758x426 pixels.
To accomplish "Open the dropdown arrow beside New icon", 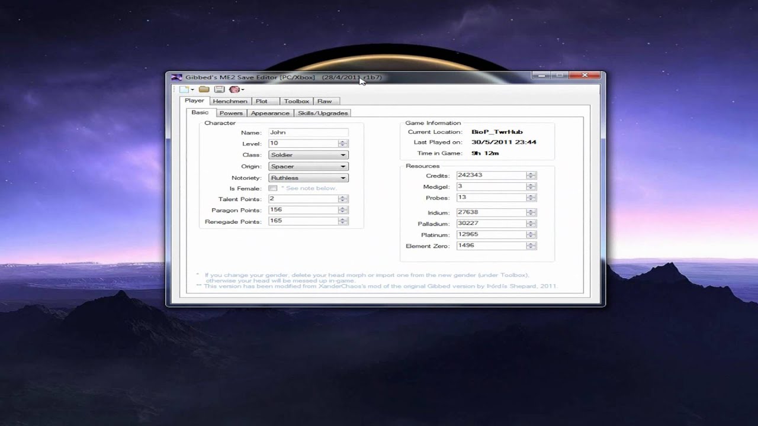I will (192, 90).
